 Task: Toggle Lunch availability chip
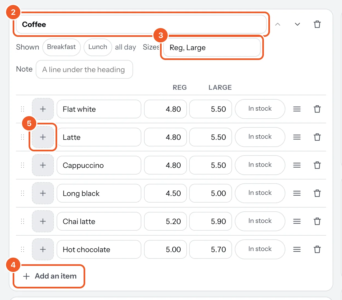point(98,47)
